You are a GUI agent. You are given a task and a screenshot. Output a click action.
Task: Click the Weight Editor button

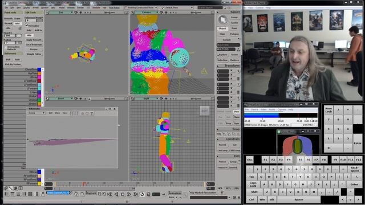(34, 54)
